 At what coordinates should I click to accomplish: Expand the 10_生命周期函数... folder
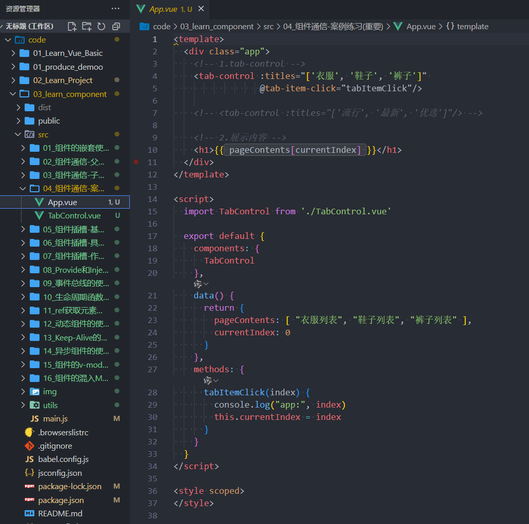pos(23,297)
